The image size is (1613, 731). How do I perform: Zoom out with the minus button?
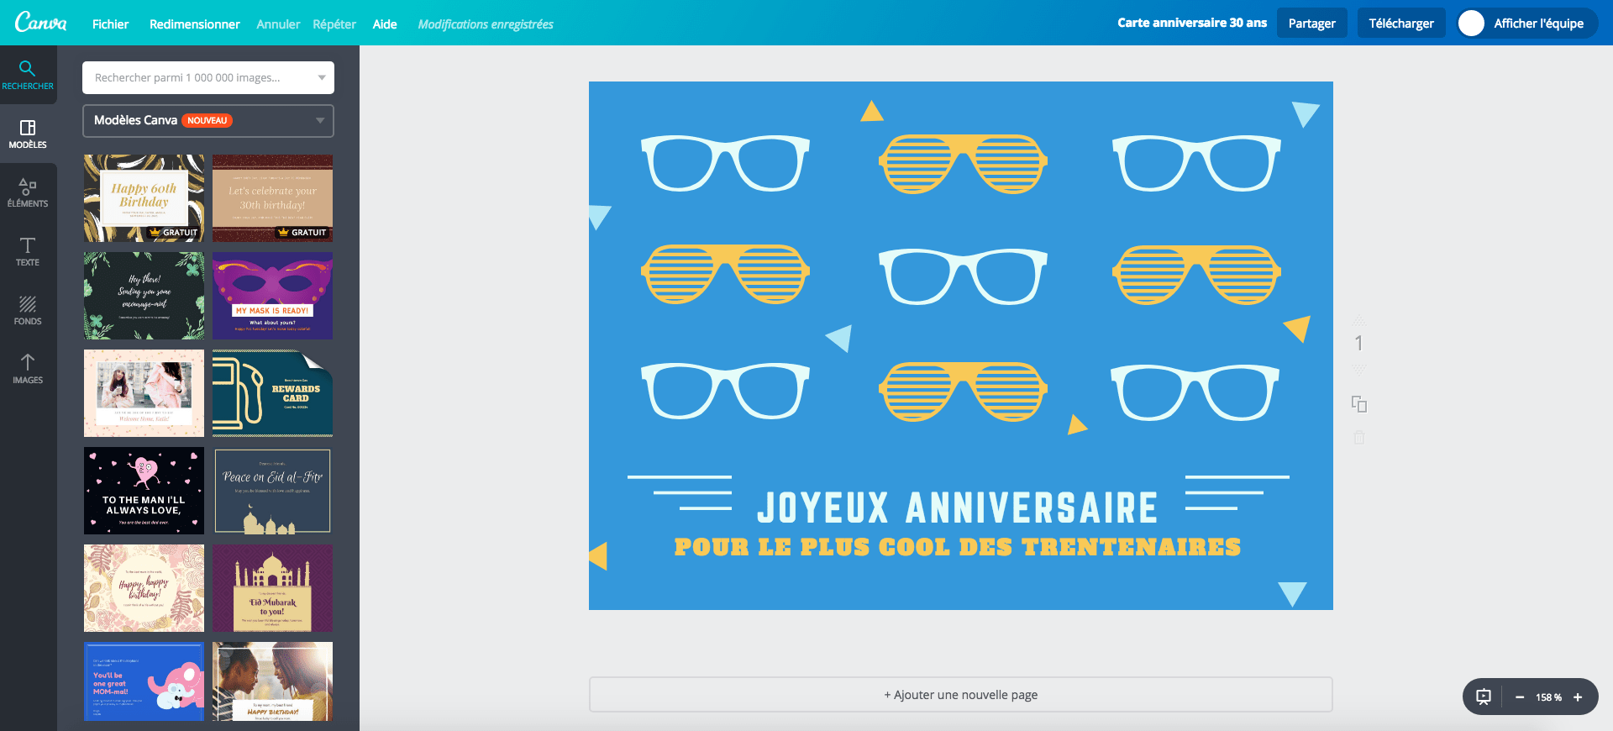tap(1520, 697)
